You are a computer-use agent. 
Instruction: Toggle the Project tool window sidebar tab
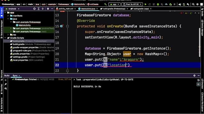2,12
